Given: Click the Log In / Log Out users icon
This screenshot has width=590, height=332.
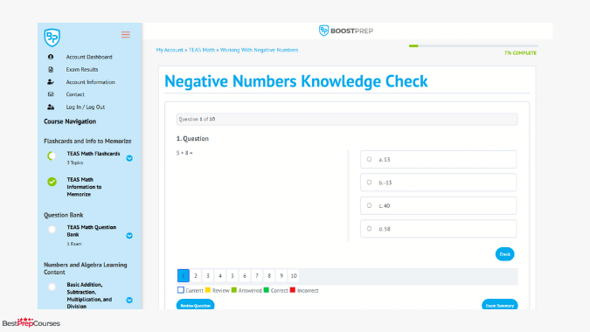Looking at the screenshot, I should pyautogui.click(x=51, y=107).
